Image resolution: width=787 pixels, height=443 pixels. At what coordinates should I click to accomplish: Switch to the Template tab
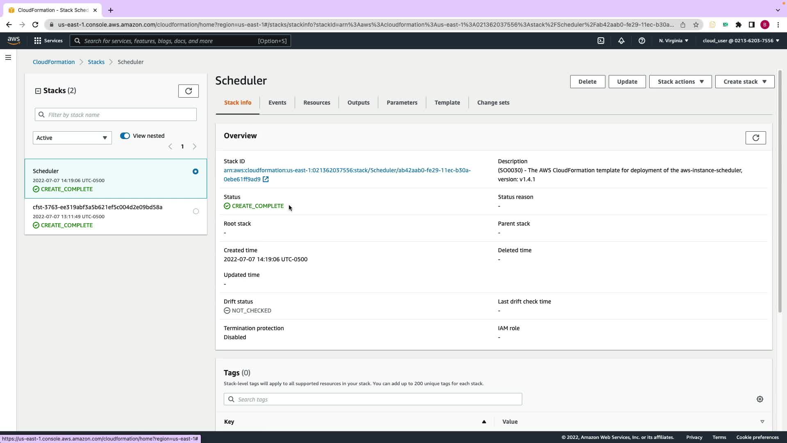coord(447,103)
